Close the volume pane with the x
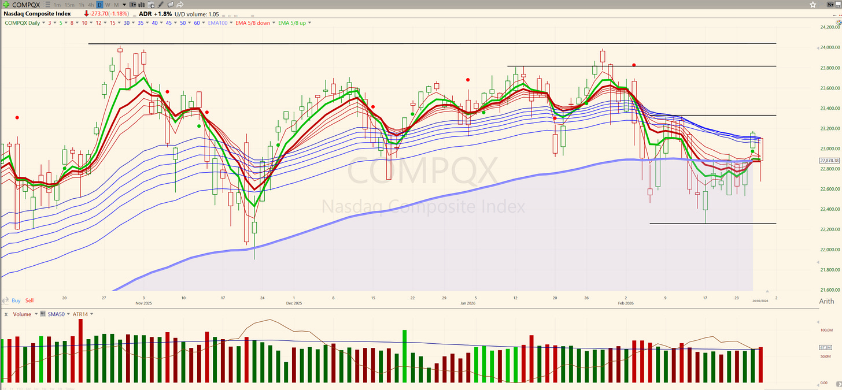The width and height of the screenshot is (842, 390). pos(6,314)
